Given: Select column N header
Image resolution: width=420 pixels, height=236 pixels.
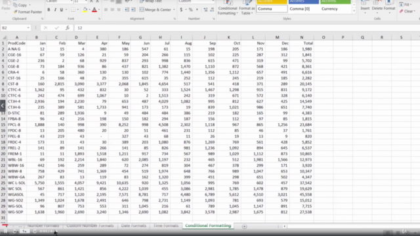Looking at the screenshot, I should 302,37.
